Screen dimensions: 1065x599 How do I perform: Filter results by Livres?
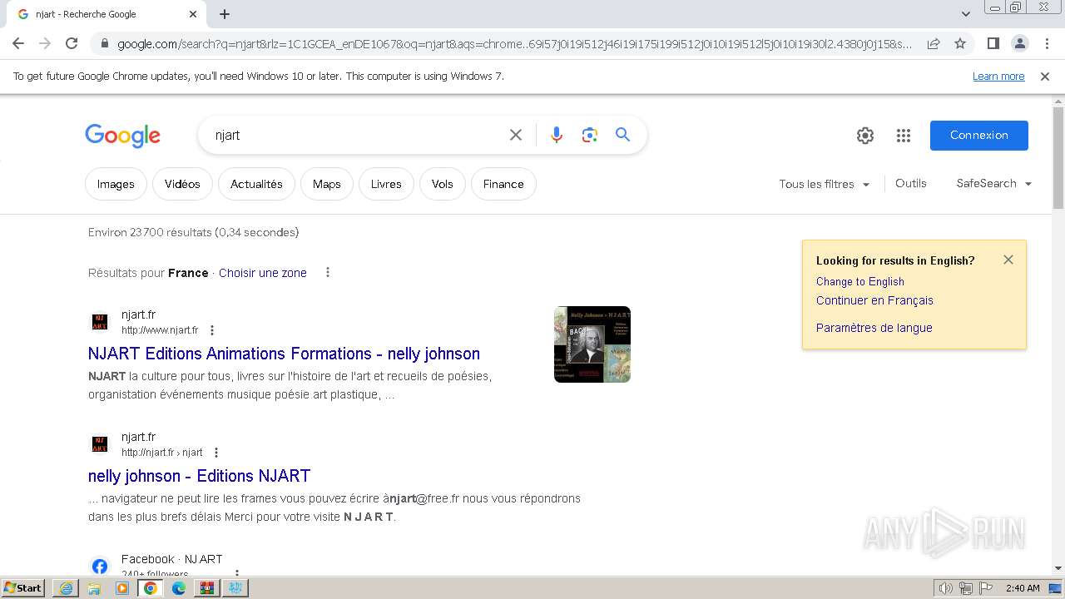pyautogui.click(x=386, y=184)
